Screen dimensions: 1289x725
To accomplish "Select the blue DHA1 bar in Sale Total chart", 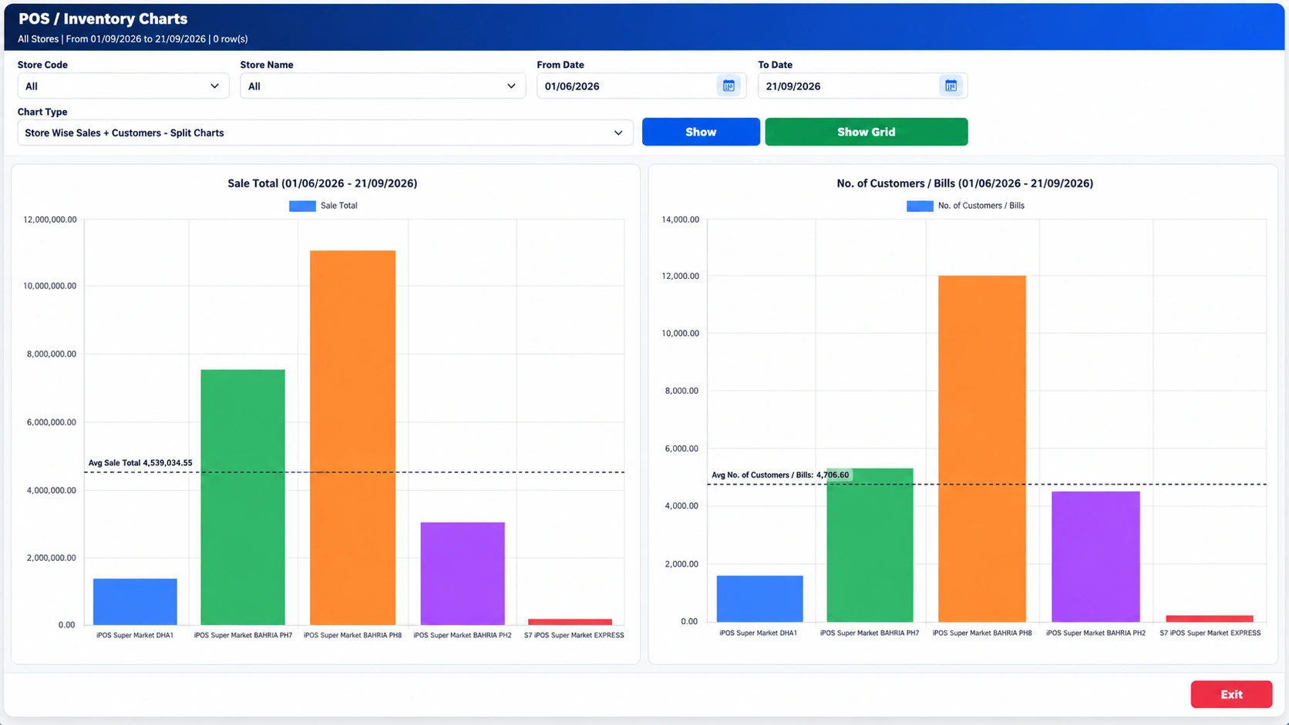I will click(x=135, y=602).
